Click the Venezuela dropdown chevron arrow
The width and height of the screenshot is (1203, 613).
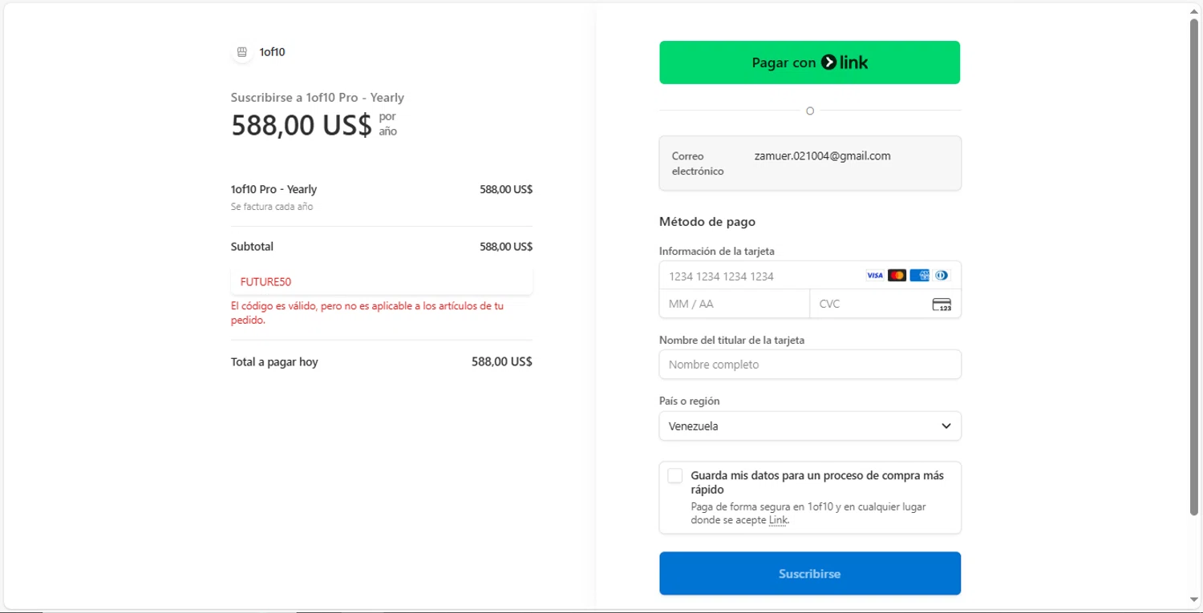coord(946,426)
